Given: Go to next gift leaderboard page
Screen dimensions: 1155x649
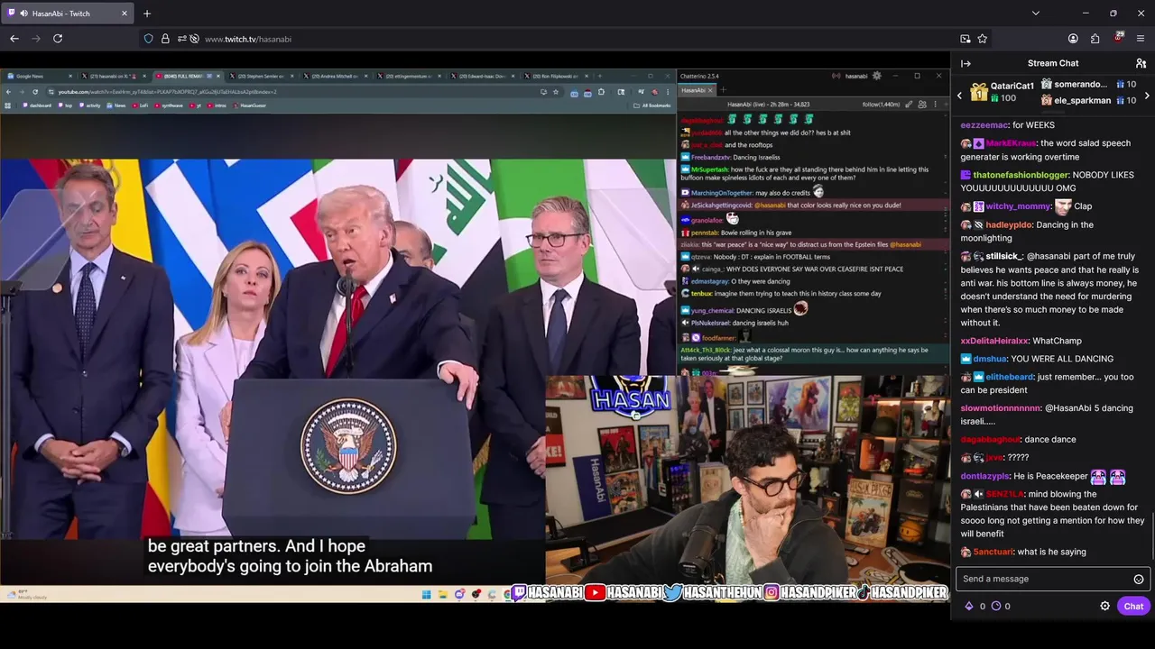Looking at the screenshot, I should tap(1147, 95).
